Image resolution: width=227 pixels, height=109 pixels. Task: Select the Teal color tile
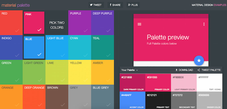(102, 47)
